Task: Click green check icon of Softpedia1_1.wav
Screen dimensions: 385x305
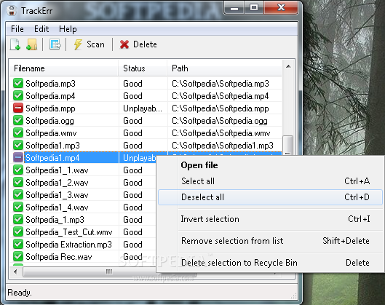Action: (x=18, y=170)
